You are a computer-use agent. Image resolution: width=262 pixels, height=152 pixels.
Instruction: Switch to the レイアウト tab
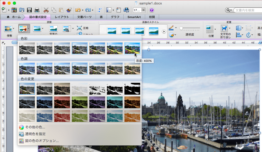coord(62,17)
